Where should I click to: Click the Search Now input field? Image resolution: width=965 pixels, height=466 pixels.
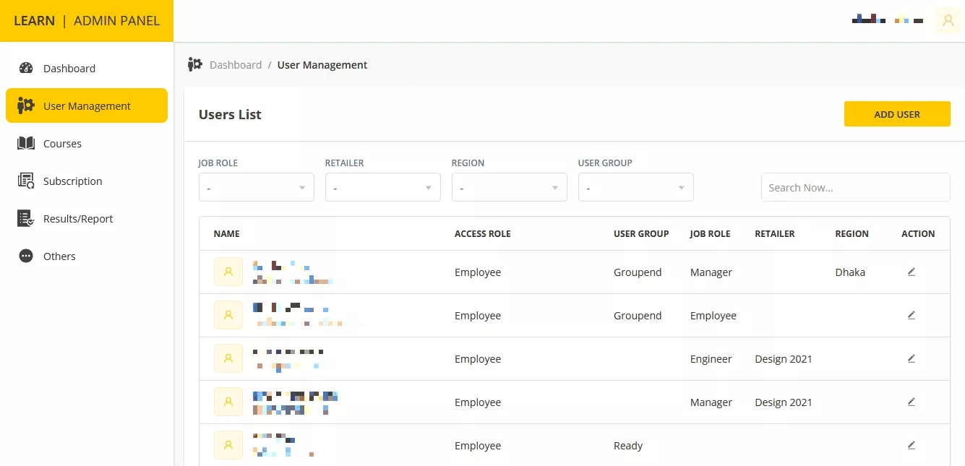click(x=855, y=188)
